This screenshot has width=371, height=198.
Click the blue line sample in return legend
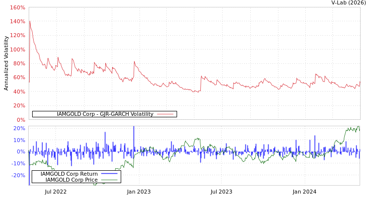(109, 174)
